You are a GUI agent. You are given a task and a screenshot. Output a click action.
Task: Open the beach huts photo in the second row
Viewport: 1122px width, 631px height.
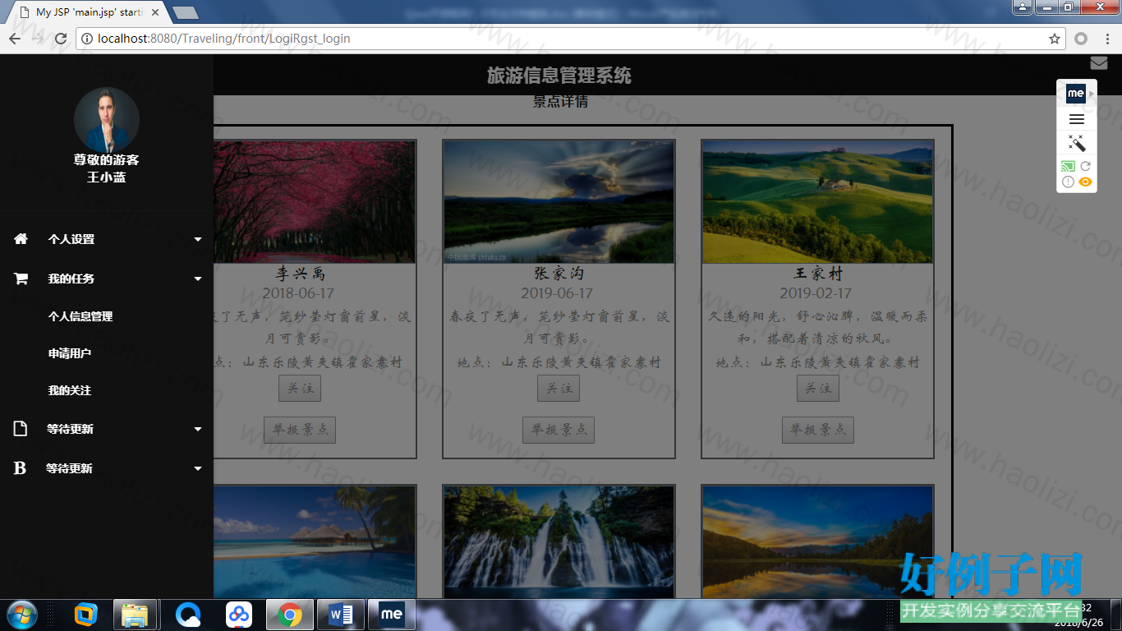pos(314,542)
